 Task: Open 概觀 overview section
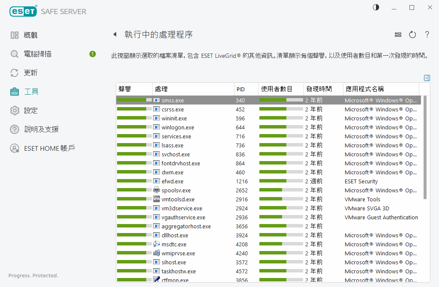[30, 35]
